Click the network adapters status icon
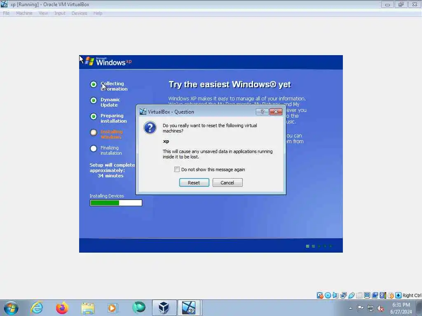 point(343,295)
